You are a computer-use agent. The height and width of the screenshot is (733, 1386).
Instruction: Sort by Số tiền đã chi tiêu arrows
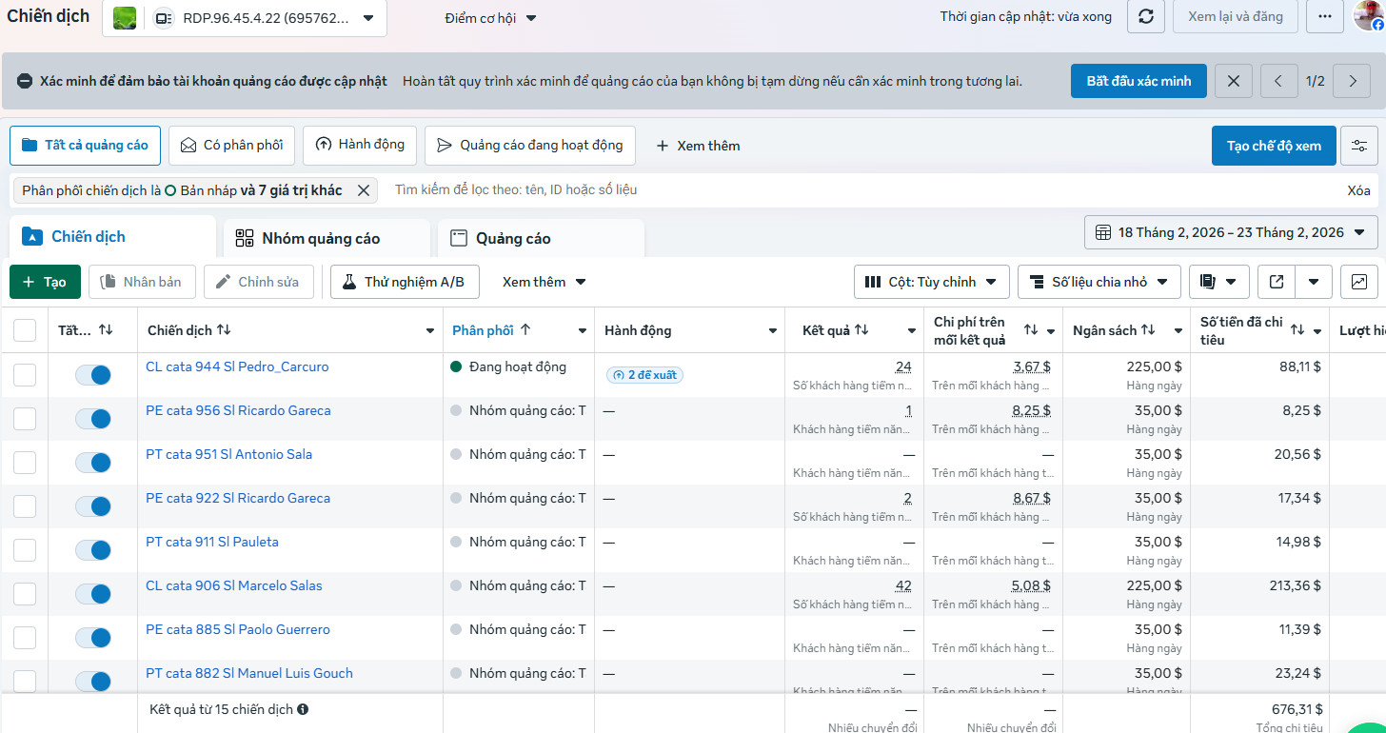pos(1297,329)
